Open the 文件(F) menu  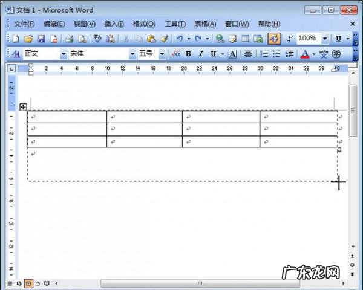coord(24,24)
